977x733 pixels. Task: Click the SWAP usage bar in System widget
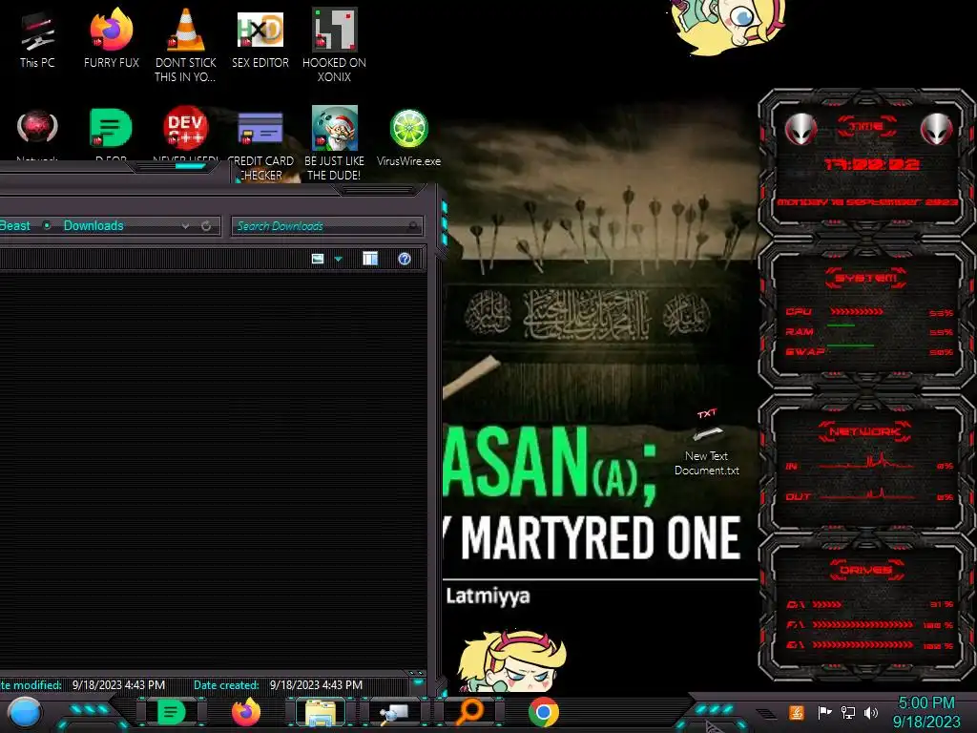[x=850, y=346]
